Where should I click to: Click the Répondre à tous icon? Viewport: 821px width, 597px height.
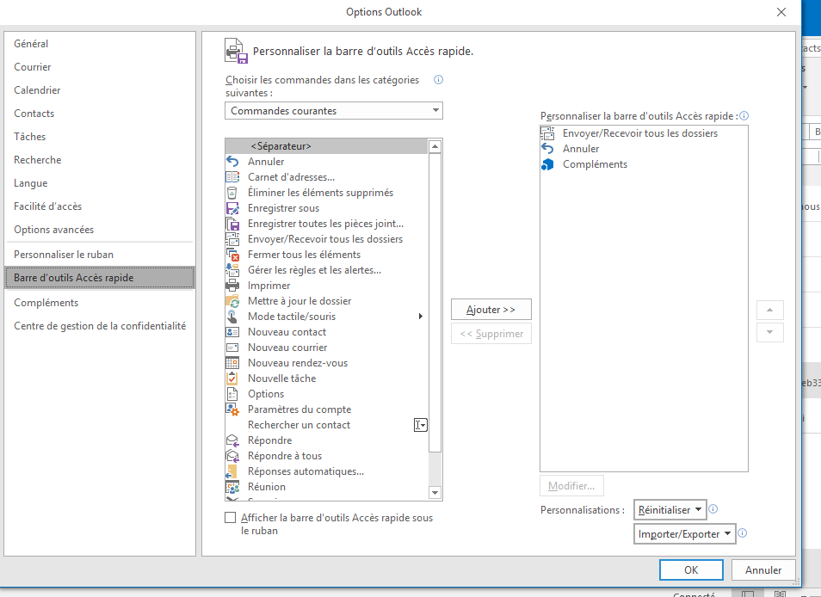click(232, 456)
